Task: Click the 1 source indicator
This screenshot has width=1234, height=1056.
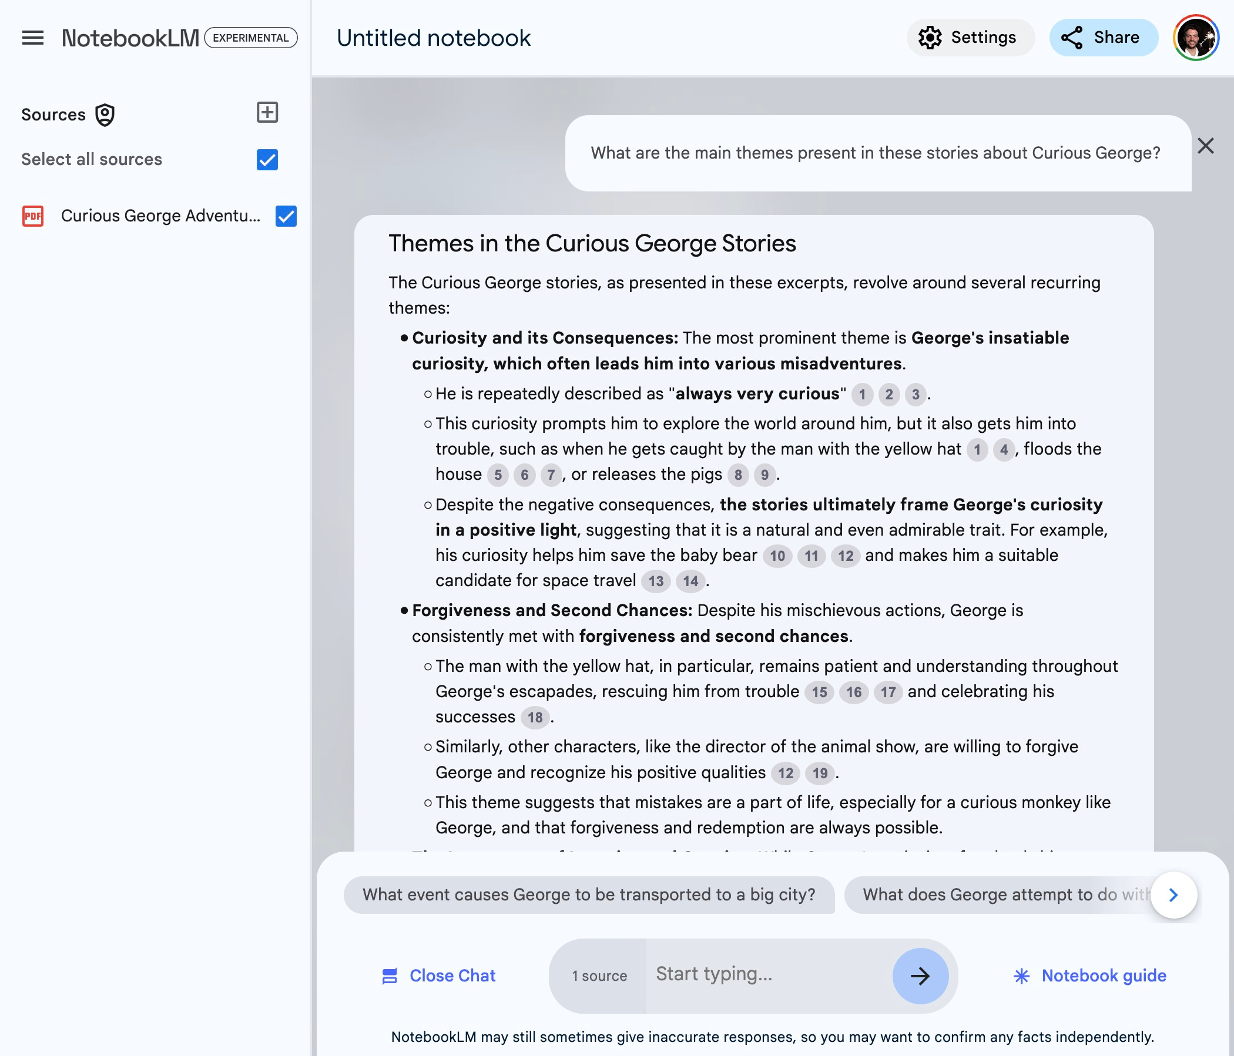Action: 599,976
